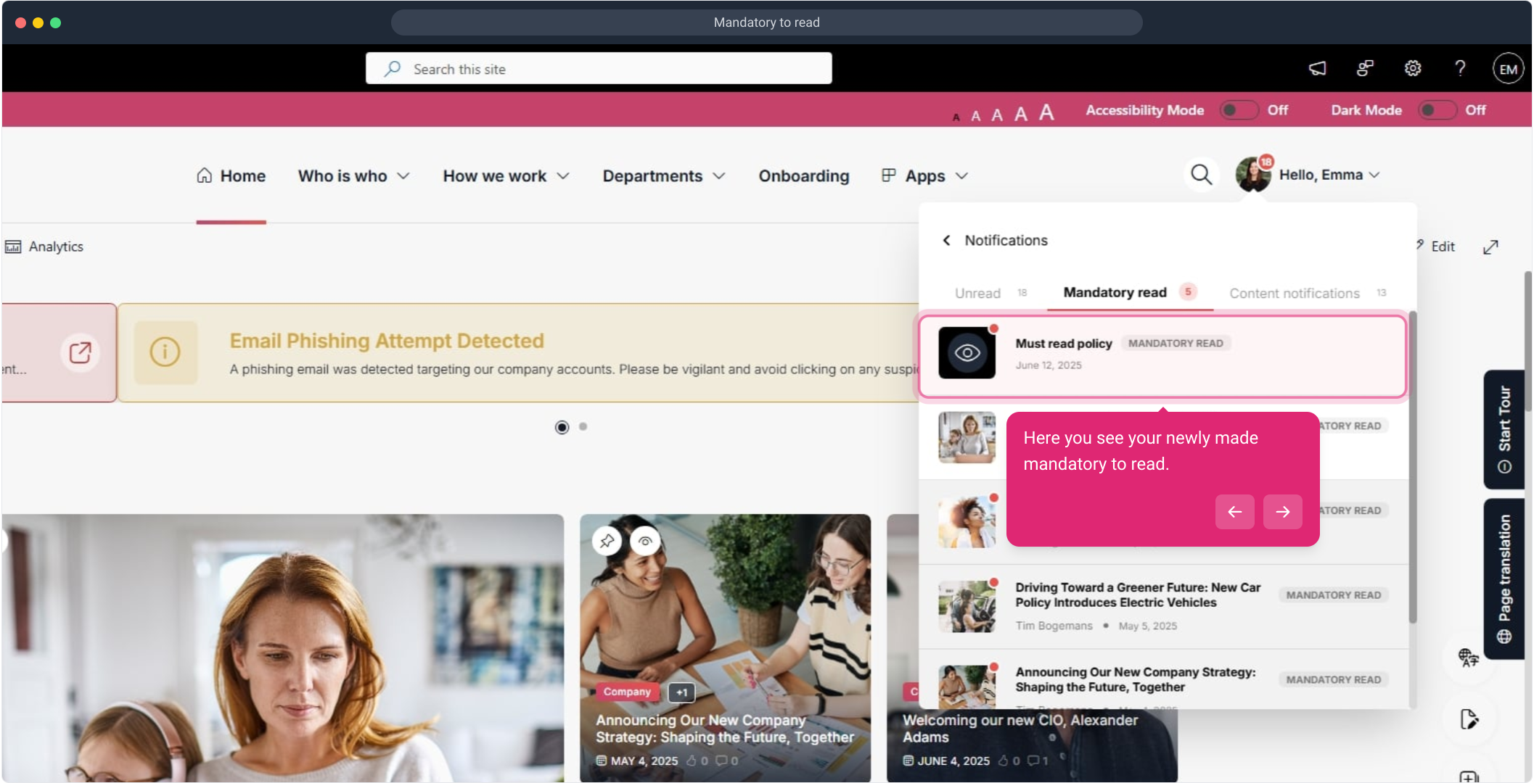Select the smallest font size A
The image size is (1534, 783).
pos(956,117)
